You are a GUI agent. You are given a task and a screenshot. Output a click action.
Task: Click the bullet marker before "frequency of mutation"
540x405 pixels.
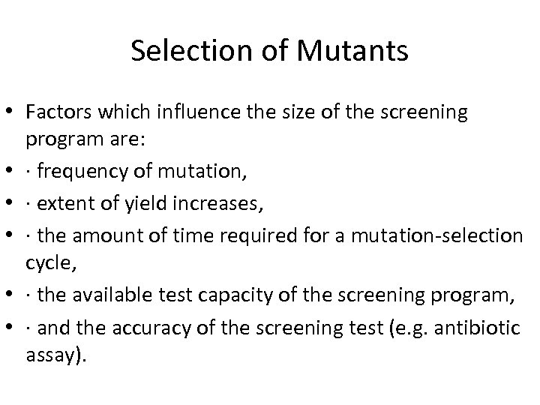click(x=13, y=169)
